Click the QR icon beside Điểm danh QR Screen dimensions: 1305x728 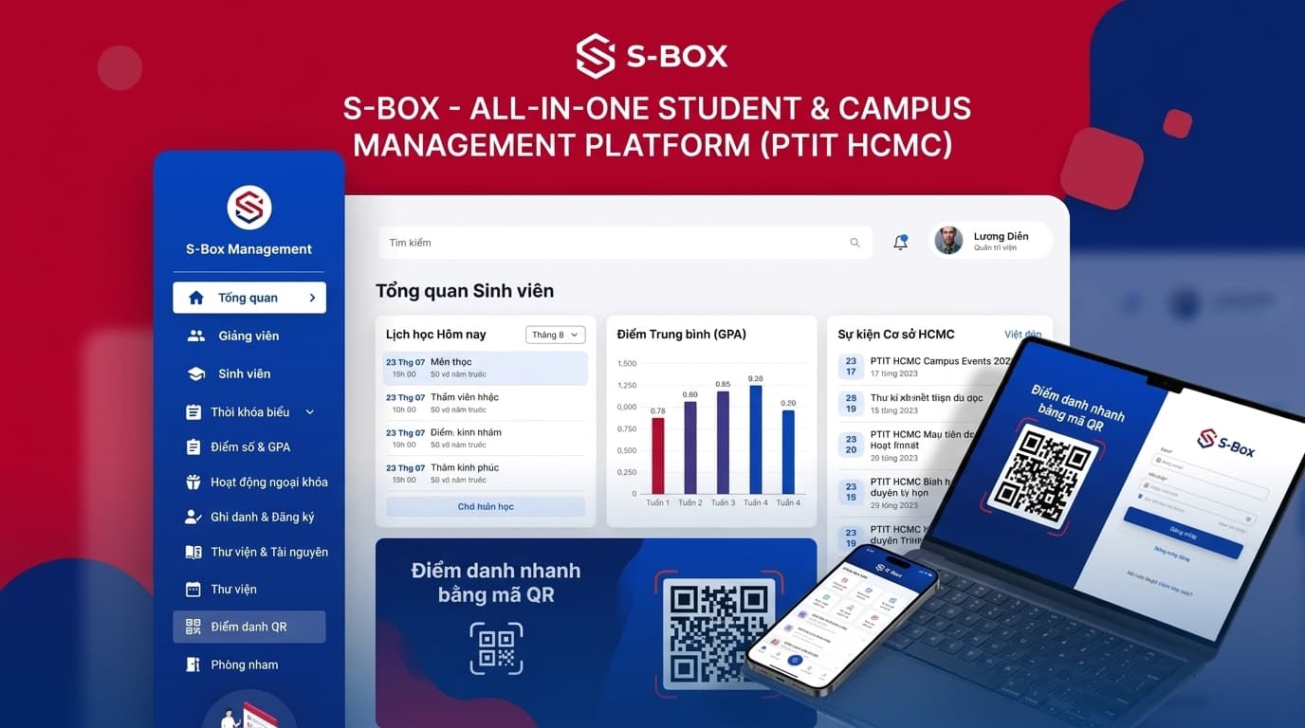click(193, 627)
